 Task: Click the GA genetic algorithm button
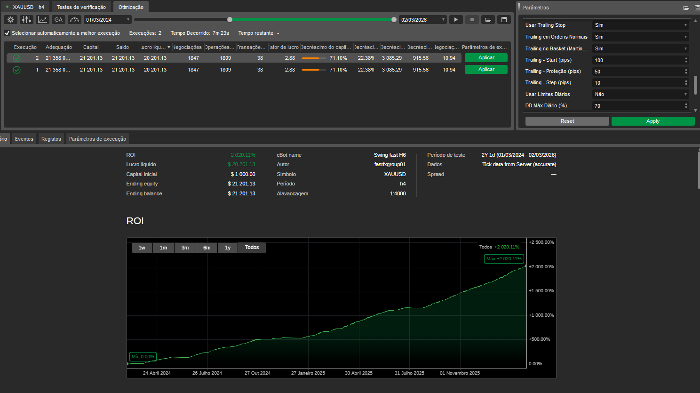point(58,20)
